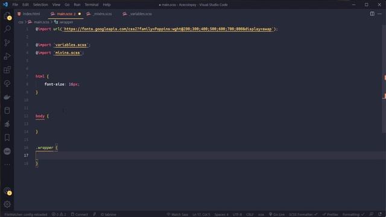Click the css folder breadcrumb

pyautogui.click(x=21, y=22)
